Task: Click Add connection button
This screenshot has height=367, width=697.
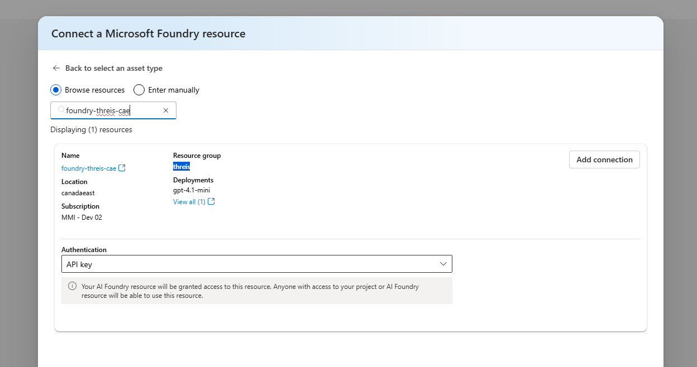Action: click(604, 160)
